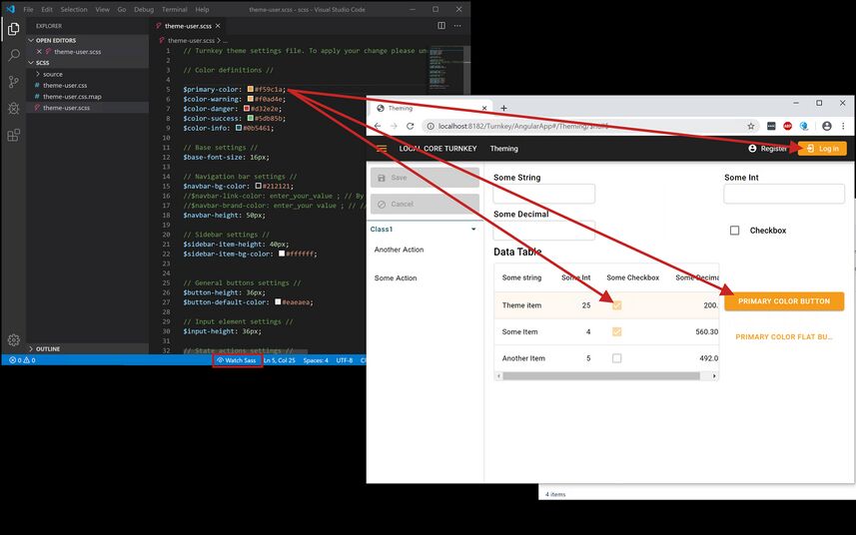Uncheck the checkbox in the Some Item row
856x535 pixels.
point(616,331)
